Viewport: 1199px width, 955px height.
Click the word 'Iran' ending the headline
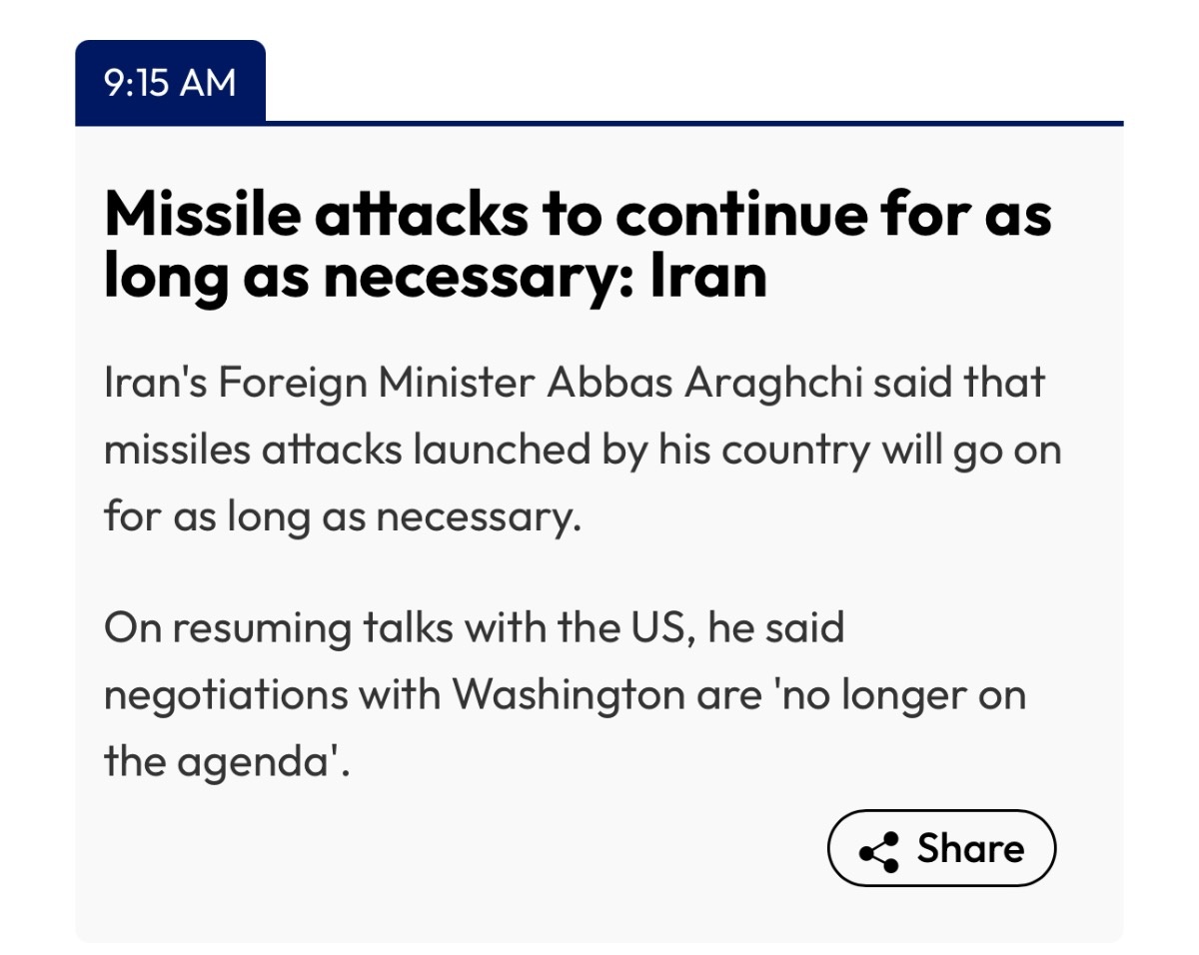(707, 275)
